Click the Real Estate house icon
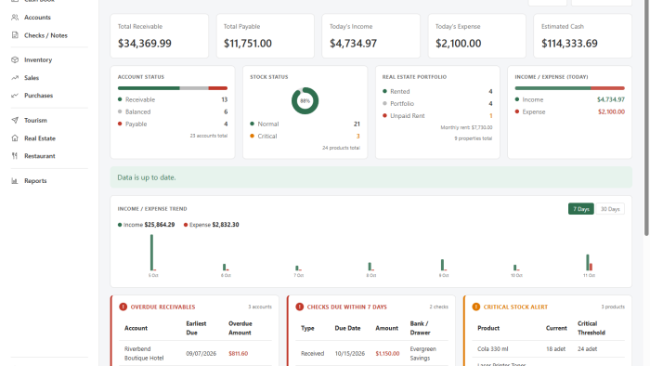Viewport: 650px width, 366px height. click(x=15, y=138)
